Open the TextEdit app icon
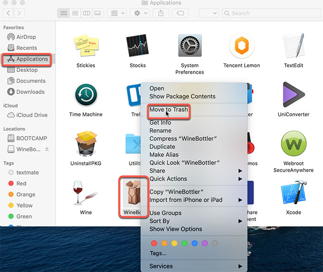The width and height of the screenshot is (323, 272). 294,46
